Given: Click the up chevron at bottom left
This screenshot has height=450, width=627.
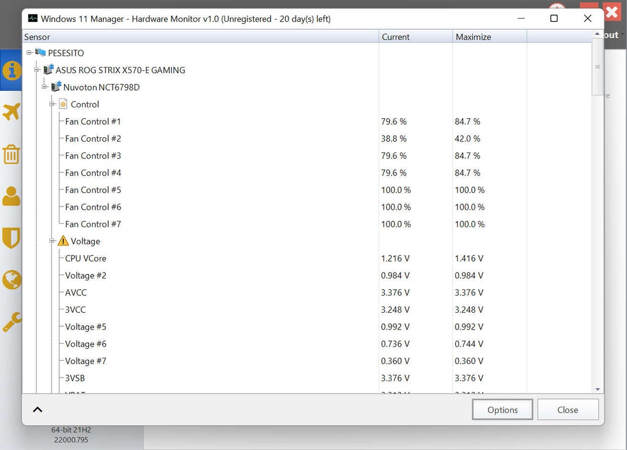Looking at the screenshot, I should pyautogui.click(x=38, y=409).
